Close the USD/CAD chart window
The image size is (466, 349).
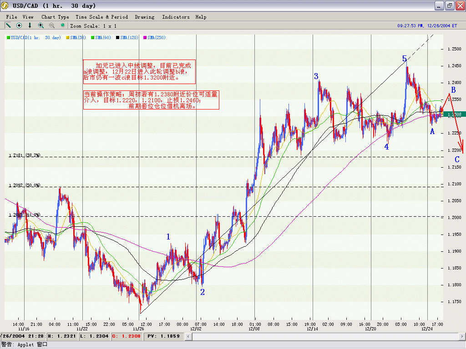[460, 5]
